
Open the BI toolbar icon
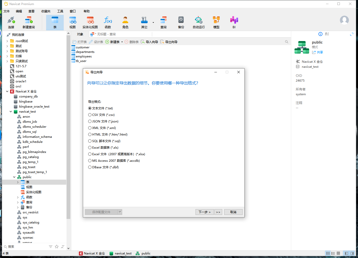[x=234, y=22]
